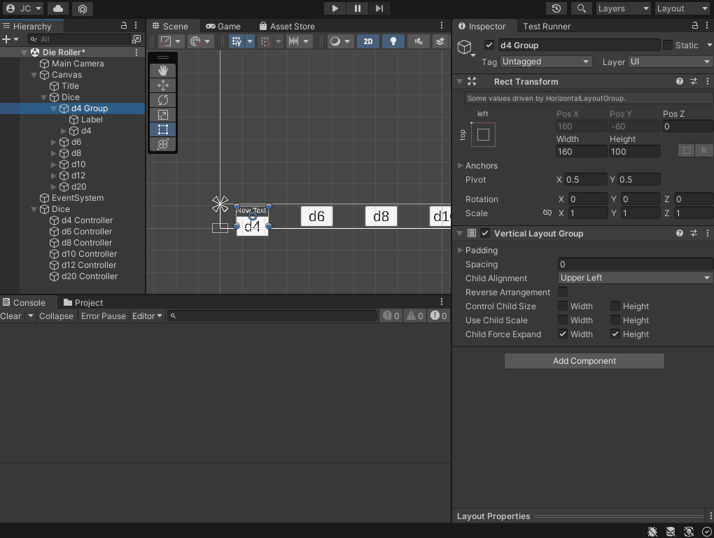Expand the Padding section
Viewport: 714px width, 538px height.
(461, 250)
